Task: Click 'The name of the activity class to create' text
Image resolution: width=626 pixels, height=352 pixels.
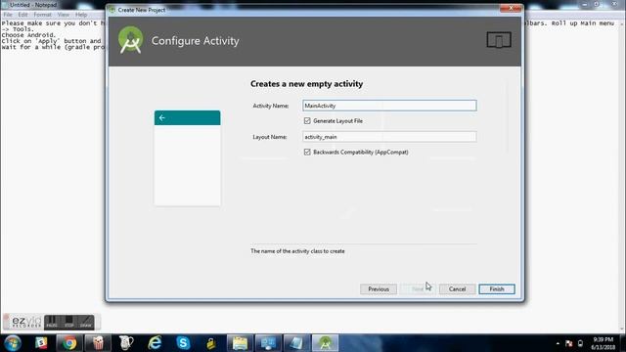Action: (x=297, y=251)
